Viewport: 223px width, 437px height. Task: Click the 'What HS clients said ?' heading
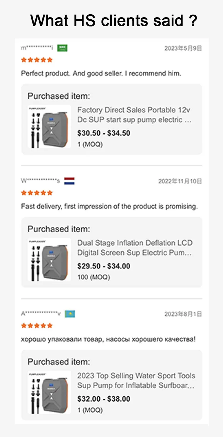114,21
